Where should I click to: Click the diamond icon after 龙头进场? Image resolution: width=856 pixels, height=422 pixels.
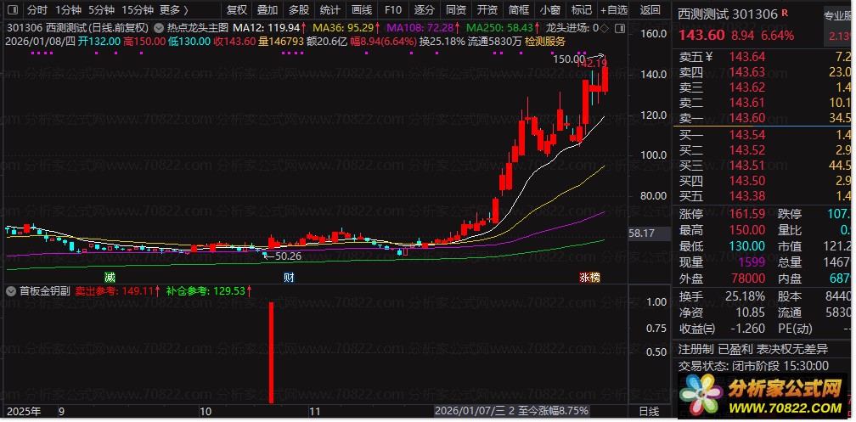(x=605, y=28)
